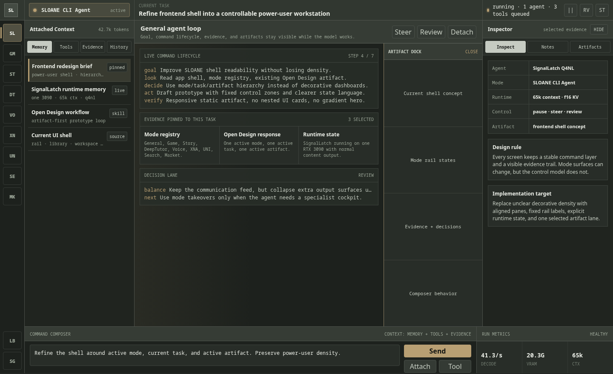Click the 65k CTX metric

coord(590,359)
